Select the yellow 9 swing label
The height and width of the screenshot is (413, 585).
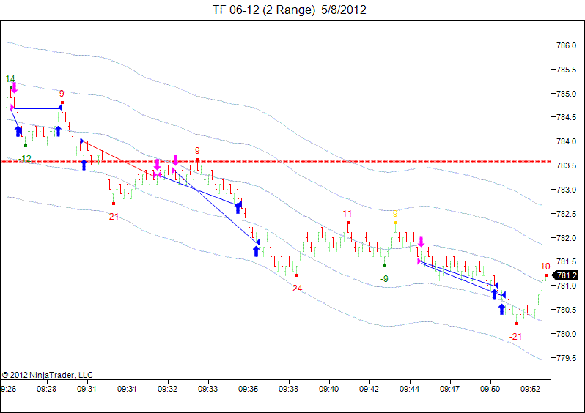click(395, 214)
